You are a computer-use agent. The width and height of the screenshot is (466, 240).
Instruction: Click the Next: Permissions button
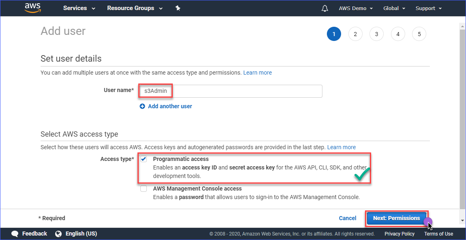[396, 218]
